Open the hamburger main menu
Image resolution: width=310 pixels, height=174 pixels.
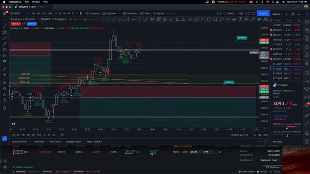click(5, 13)
